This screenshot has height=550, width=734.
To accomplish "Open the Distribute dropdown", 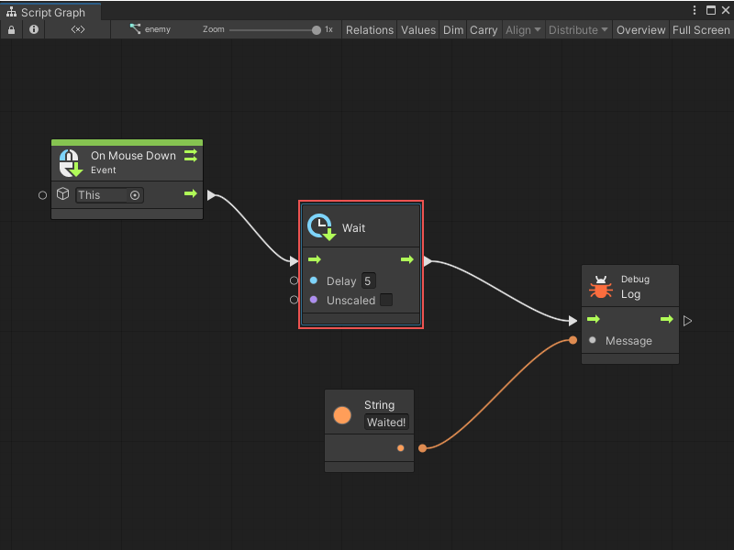I will [x=577, y=29].
